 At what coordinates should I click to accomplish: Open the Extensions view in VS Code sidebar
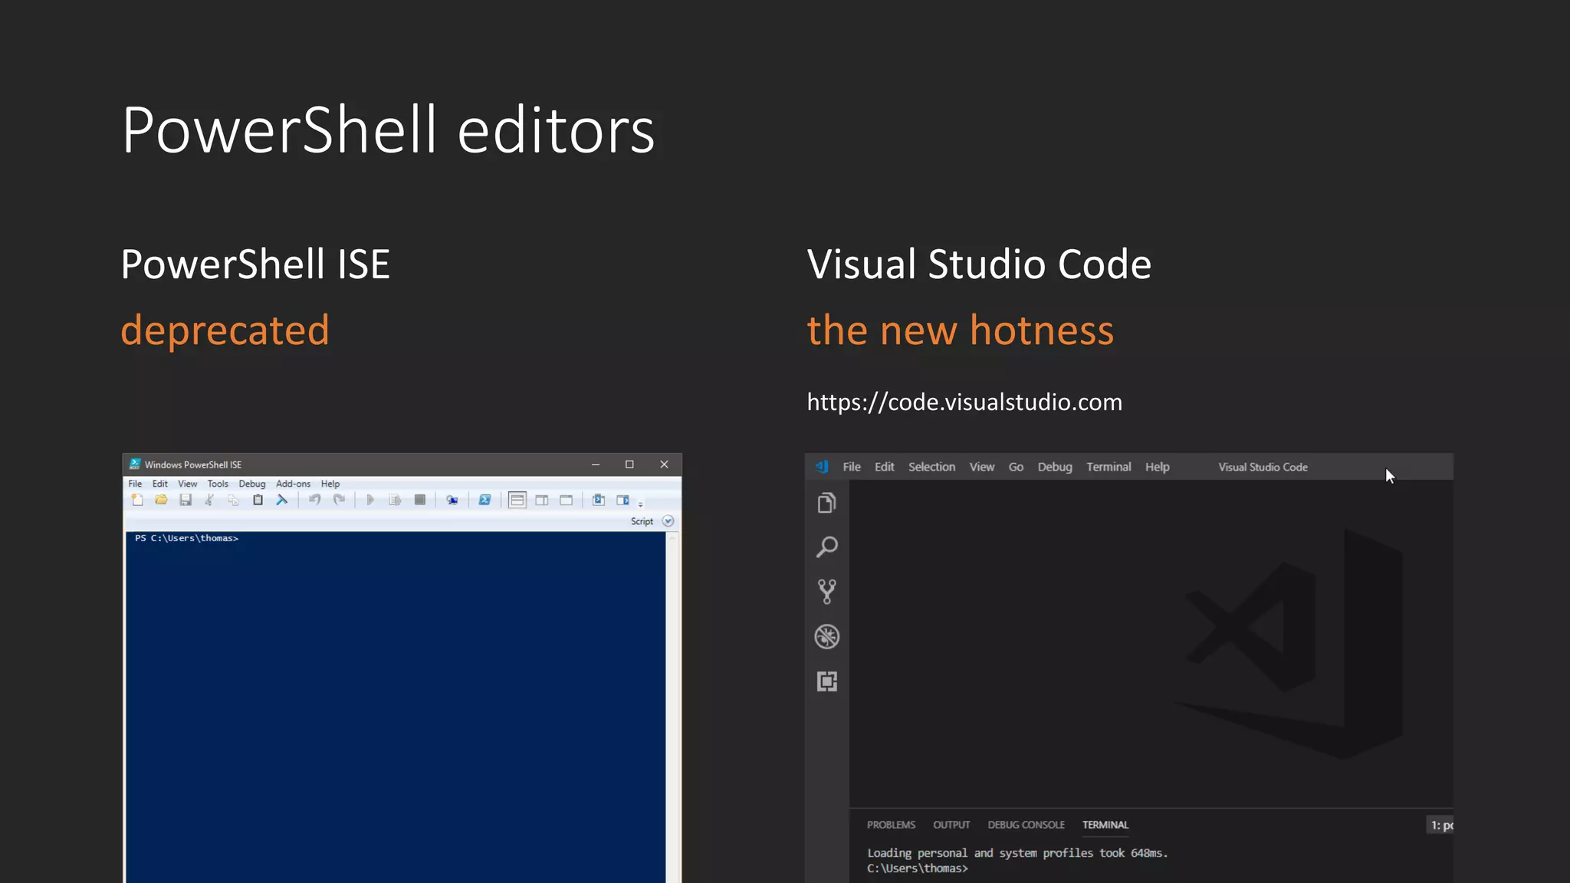click(826, 681)
